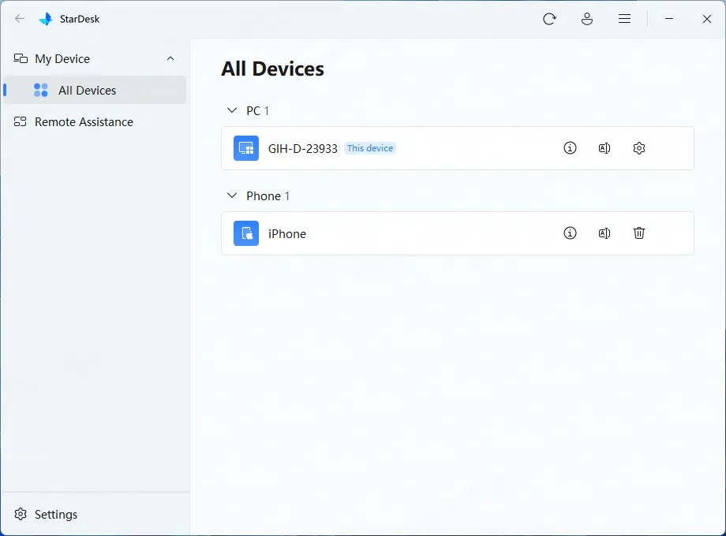
Task: Select All Devices in sidebar
Action: [95, 90]
